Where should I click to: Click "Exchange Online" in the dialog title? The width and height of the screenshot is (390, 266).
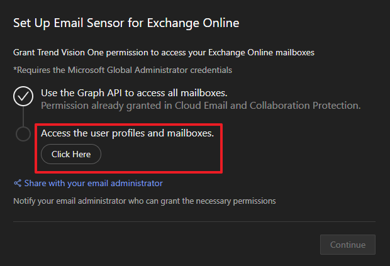tap(201, 24)
